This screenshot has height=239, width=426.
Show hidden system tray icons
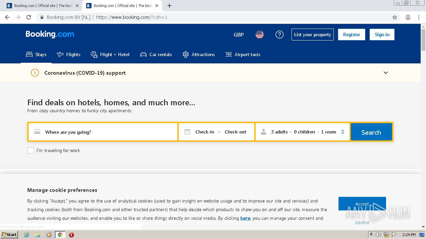click(371, 235)
